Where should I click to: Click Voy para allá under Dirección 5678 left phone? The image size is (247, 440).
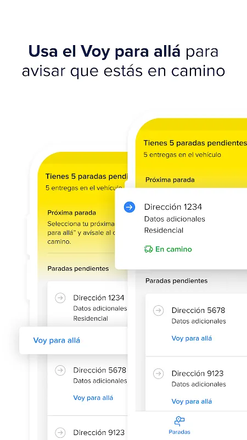click(93, 398)
